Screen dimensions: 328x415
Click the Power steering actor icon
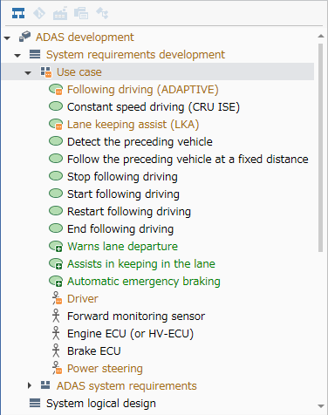tap(57, 368)
